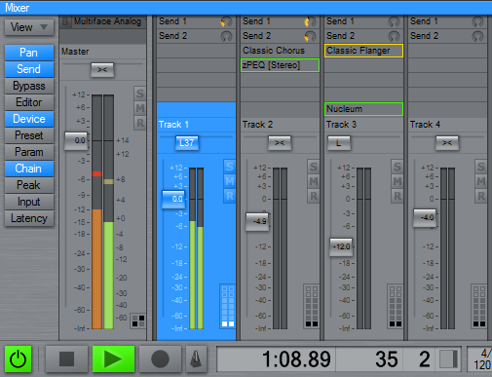Image resolution: width=492 pixels, height=377 pixels.
Task: Click the Track 3 pan handle L
Action: click(339, 143)
